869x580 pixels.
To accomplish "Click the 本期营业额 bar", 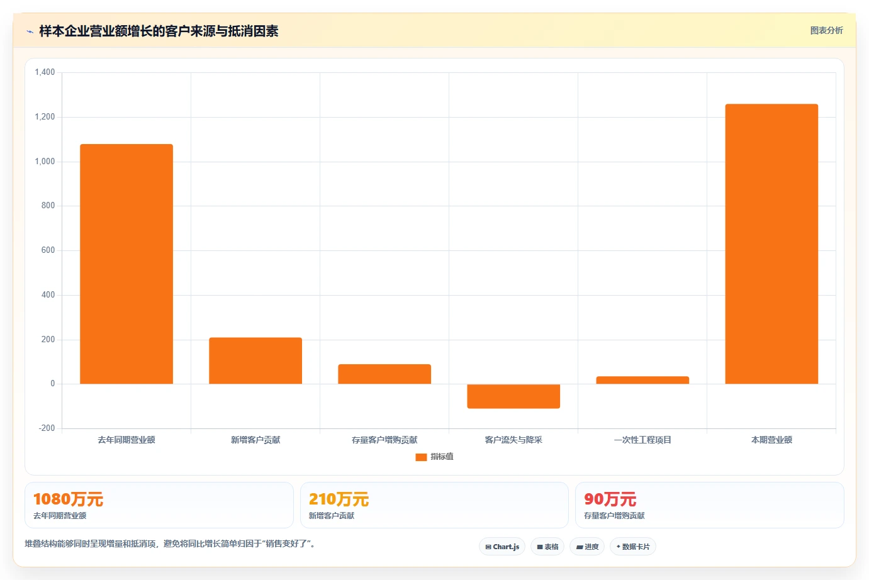I will (x=771, y=244).
